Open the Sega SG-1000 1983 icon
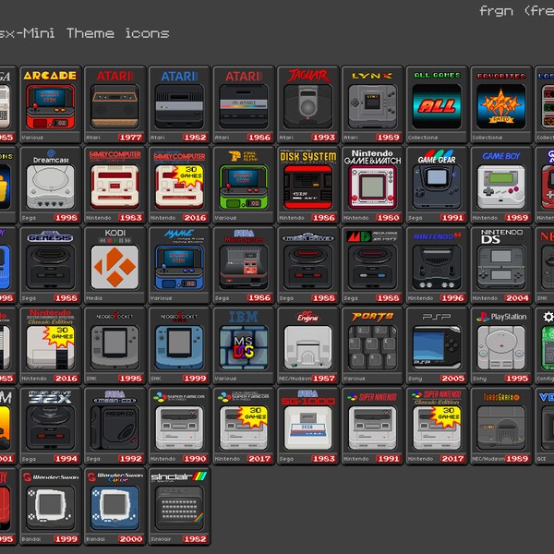 click(x=307, y=426)
